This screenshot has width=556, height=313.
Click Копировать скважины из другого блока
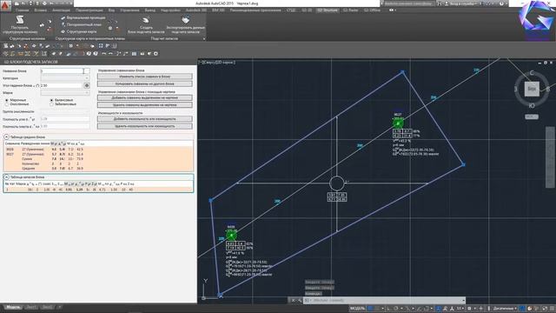tap(145, 83)
